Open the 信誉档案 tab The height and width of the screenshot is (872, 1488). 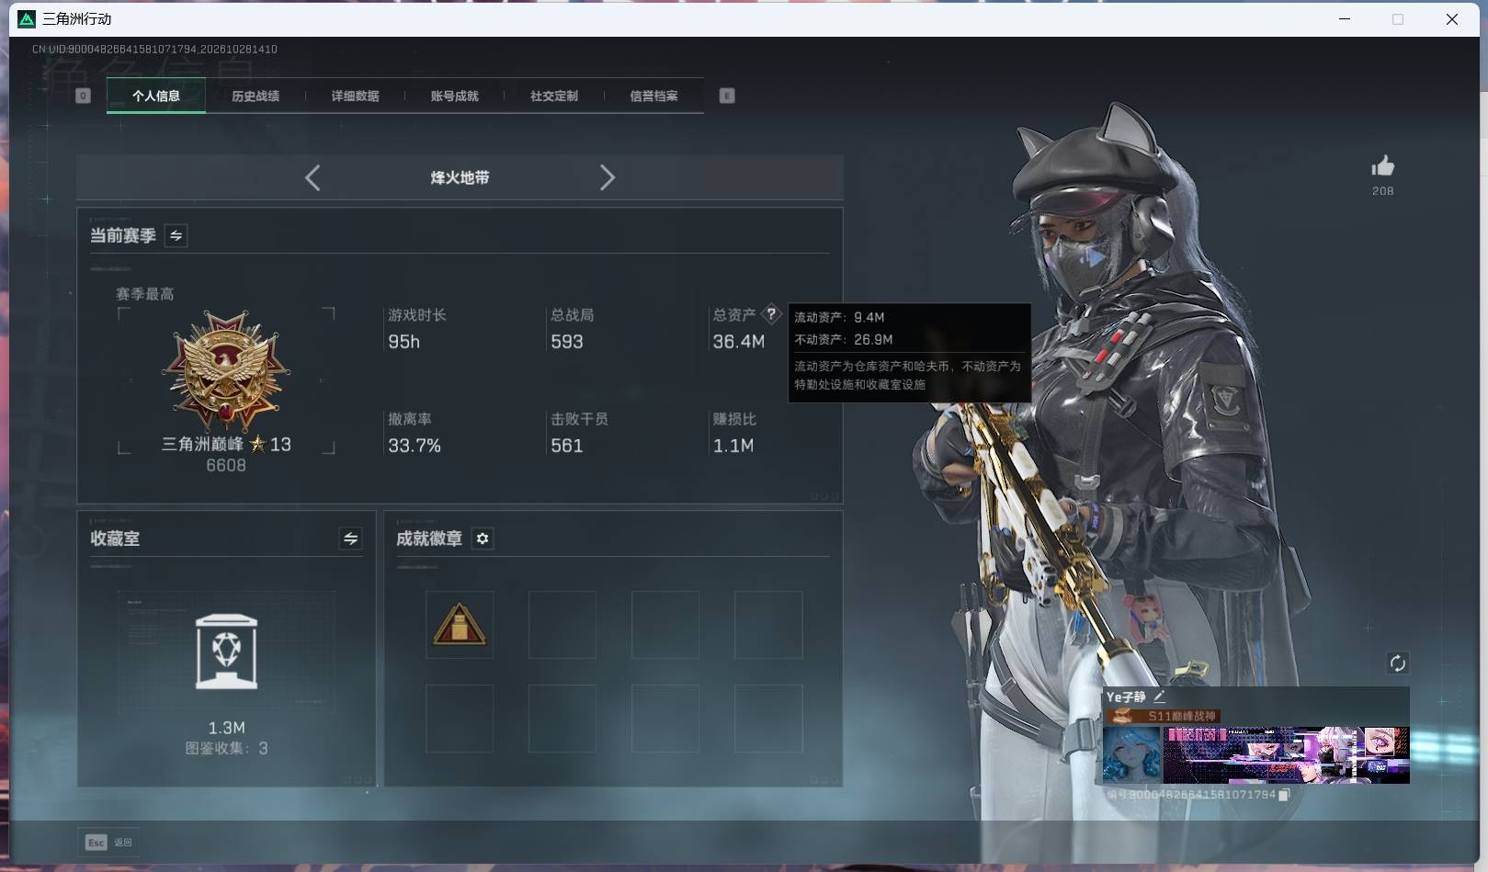pyautogui.click(x=653, y=96)
